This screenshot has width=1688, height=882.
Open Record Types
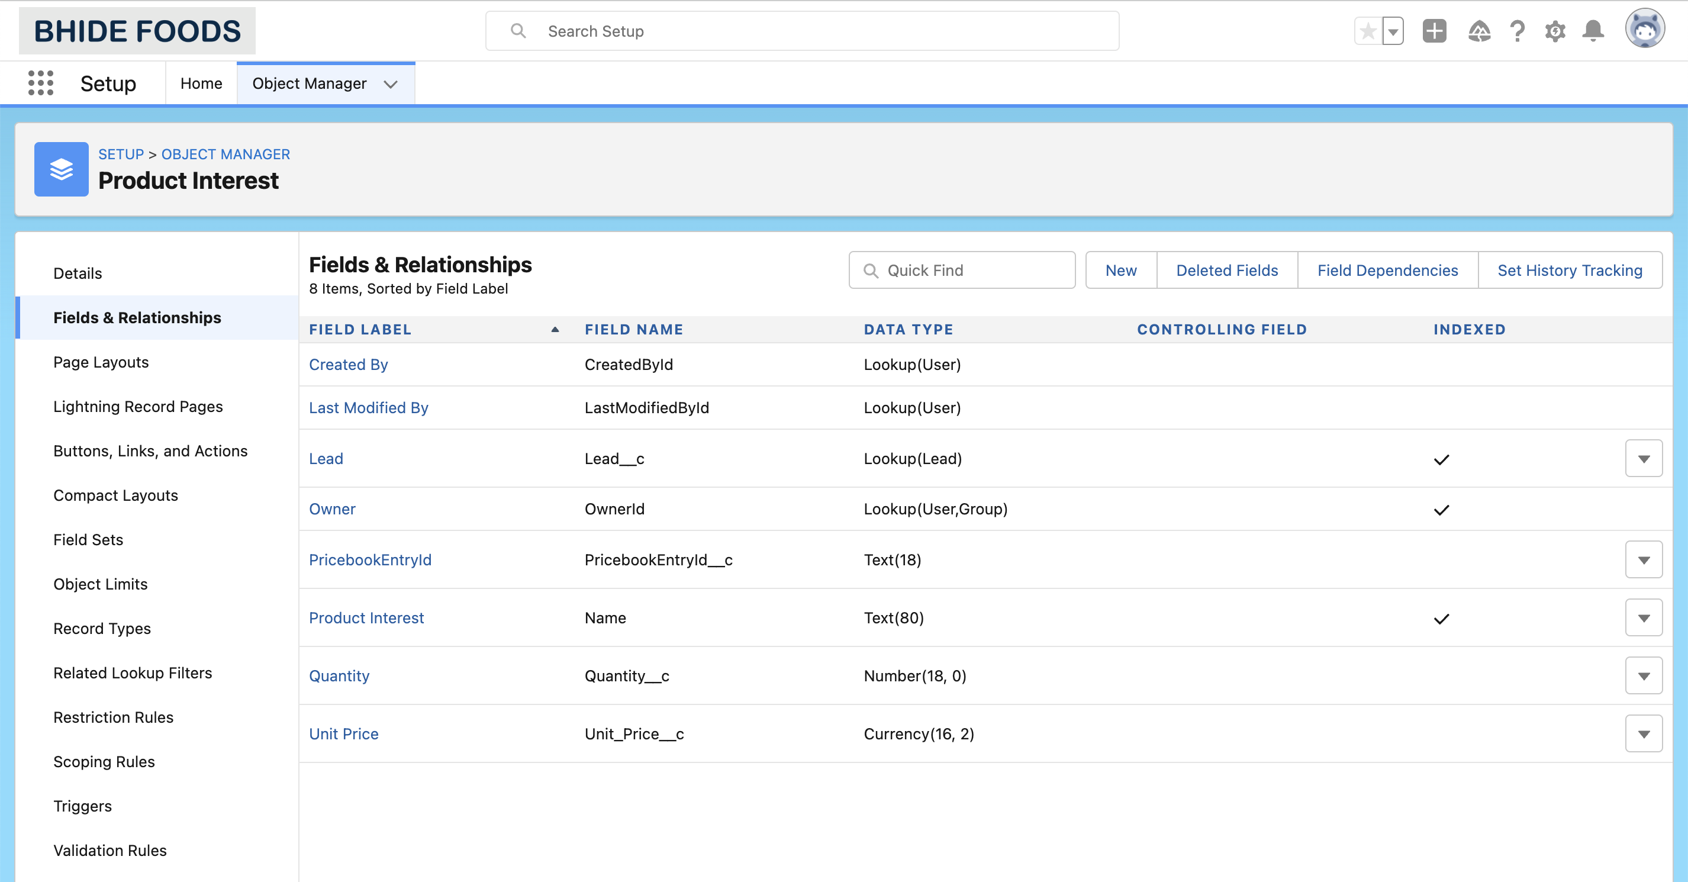click(x=102, y=629)
